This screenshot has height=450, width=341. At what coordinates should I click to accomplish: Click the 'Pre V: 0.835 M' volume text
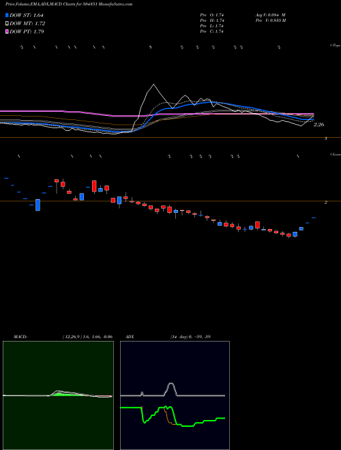click(x=270, y=20)
